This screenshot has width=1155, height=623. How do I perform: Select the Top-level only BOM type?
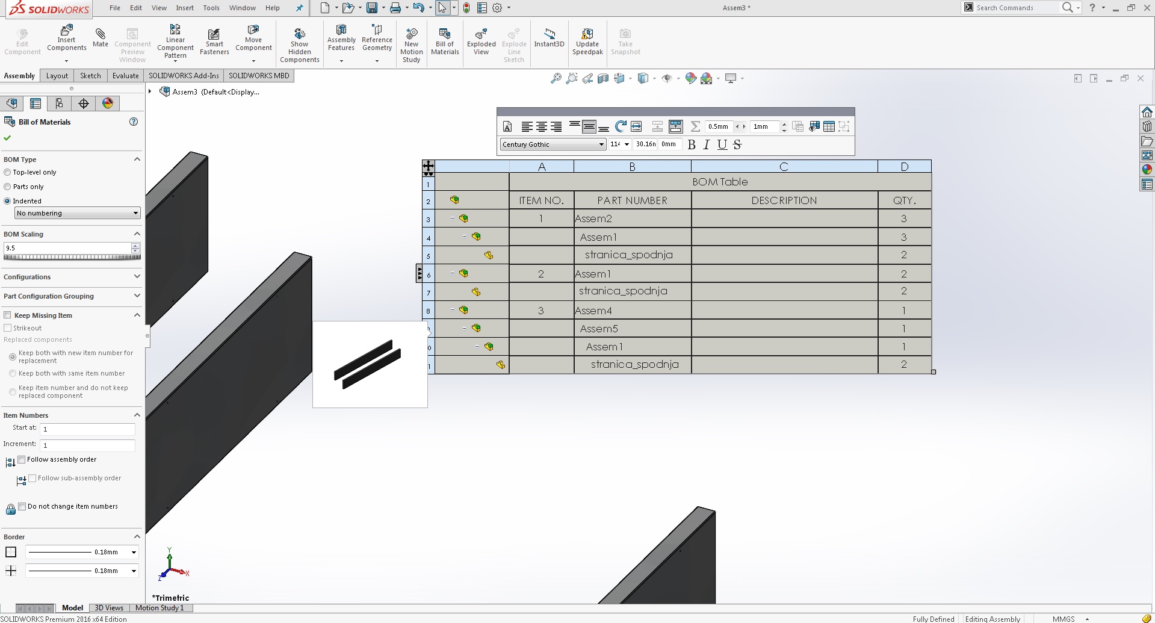[x=8, y=172]
